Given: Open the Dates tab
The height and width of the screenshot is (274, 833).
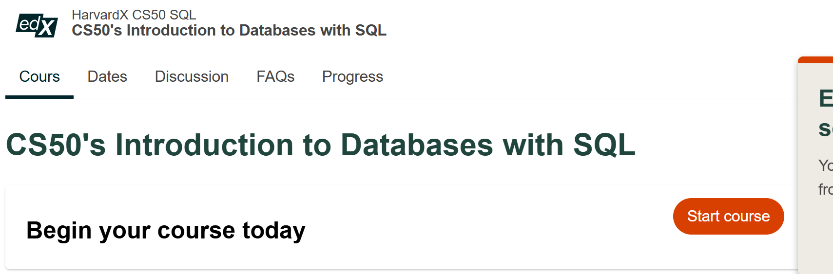Looking at the screenshot, I should click(x=107, y=76).
